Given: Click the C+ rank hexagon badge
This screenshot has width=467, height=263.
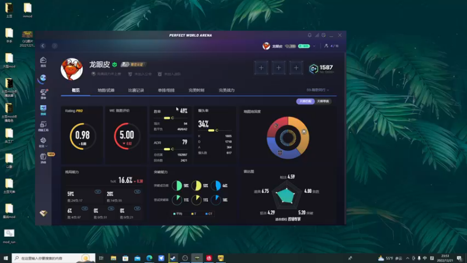Looking at the screenshot, I should point(313,69).
